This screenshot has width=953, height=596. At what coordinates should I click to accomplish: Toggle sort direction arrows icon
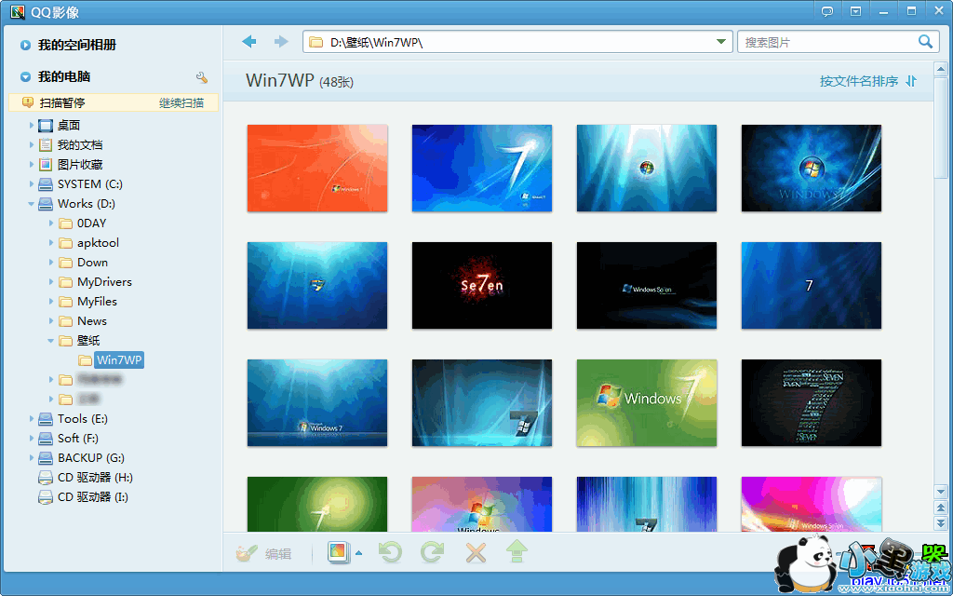910,81
